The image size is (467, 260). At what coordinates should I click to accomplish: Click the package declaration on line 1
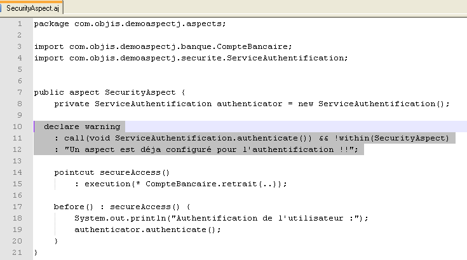[130, 24]
